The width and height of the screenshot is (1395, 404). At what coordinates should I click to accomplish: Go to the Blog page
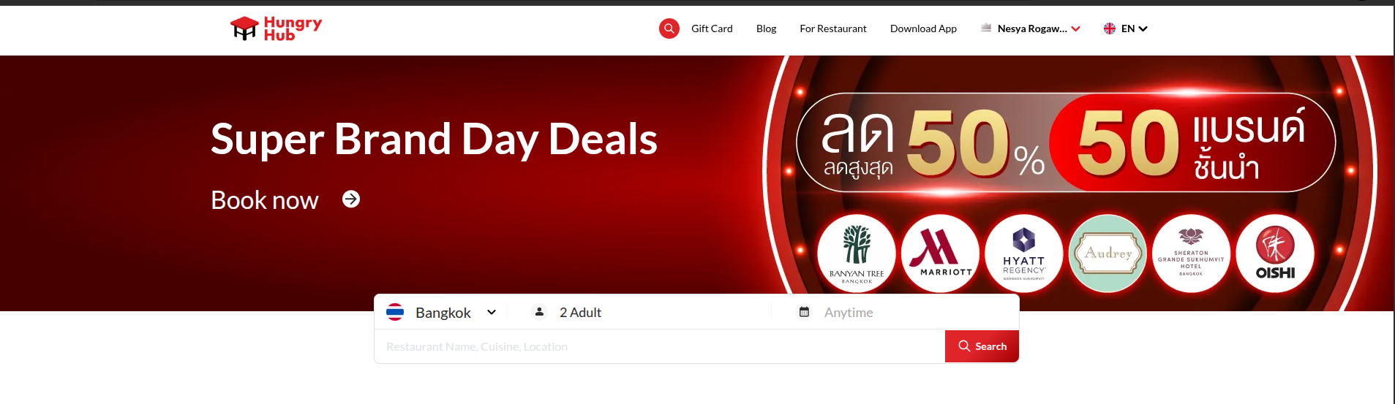click(766, 28)
